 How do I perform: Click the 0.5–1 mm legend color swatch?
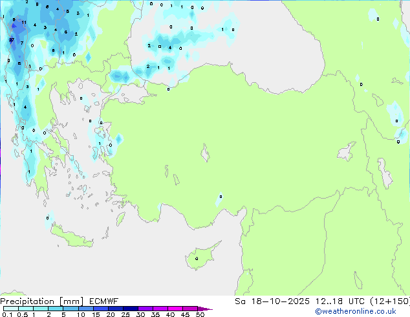pyautogui.click(x=26, y=309)
